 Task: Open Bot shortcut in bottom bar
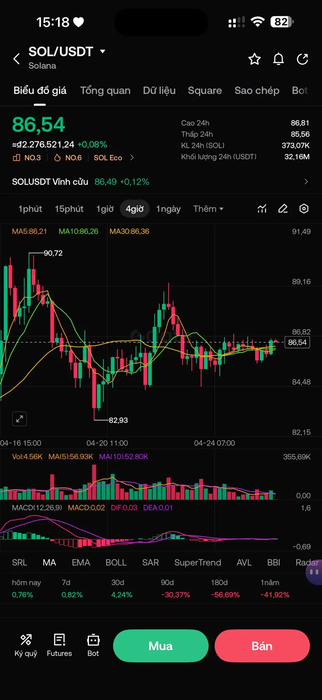click(93, 645)
